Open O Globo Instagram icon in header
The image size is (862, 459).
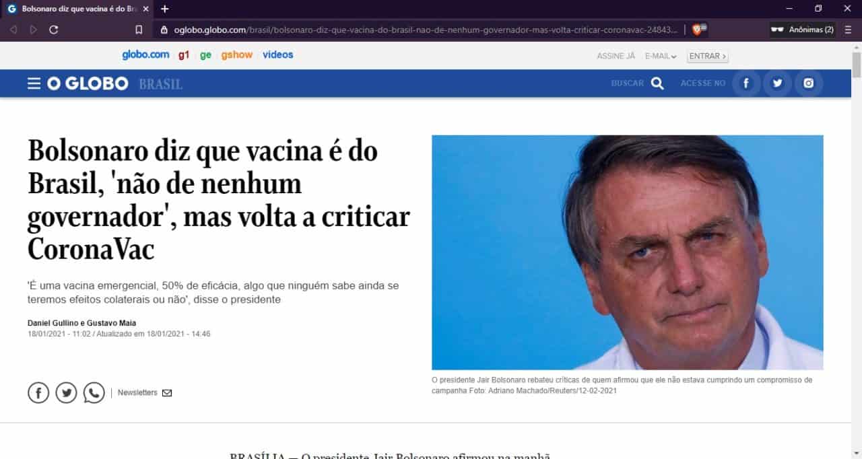pos(809,83)
